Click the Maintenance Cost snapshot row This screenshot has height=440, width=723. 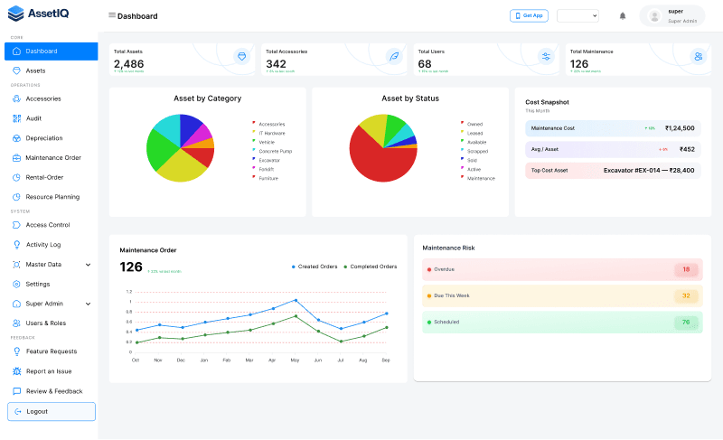(x=613, y=128)
